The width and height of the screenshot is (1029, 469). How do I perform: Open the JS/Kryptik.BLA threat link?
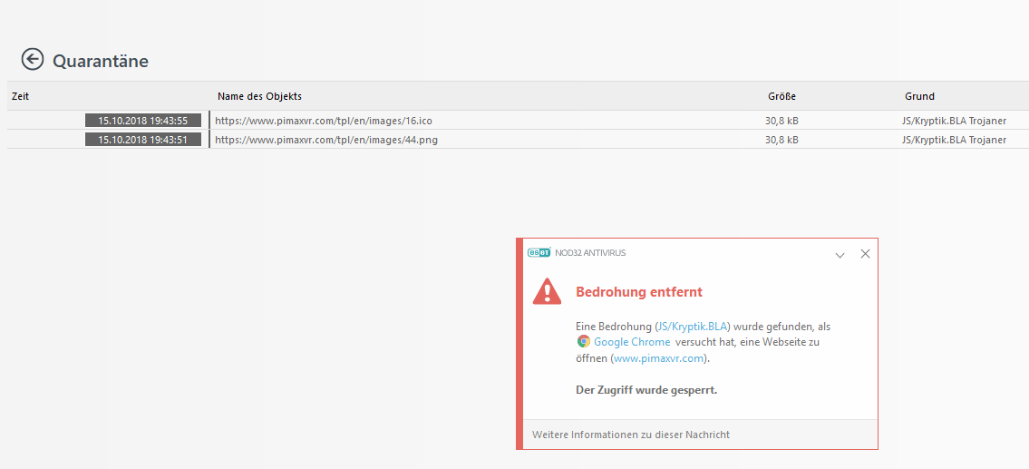point(693,326)
